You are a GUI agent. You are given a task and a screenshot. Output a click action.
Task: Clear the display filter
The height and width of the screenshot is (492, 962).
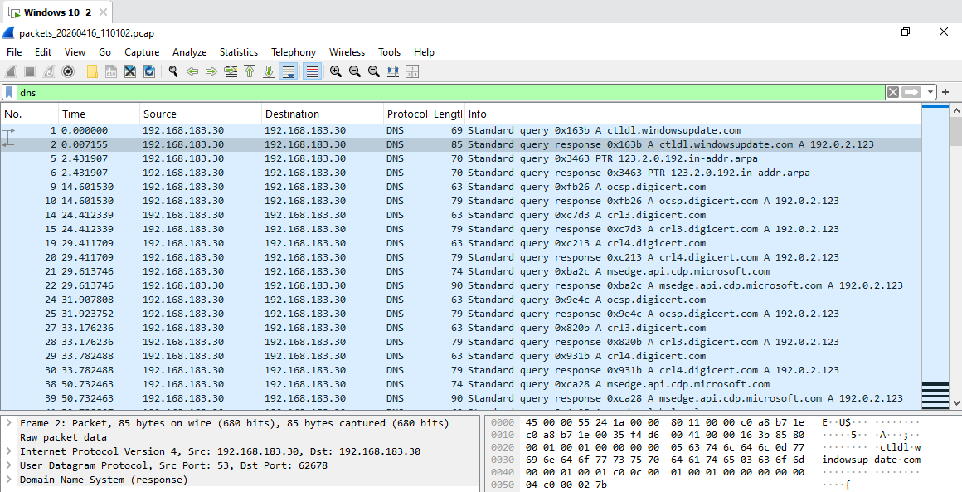(x=892, y=92)
